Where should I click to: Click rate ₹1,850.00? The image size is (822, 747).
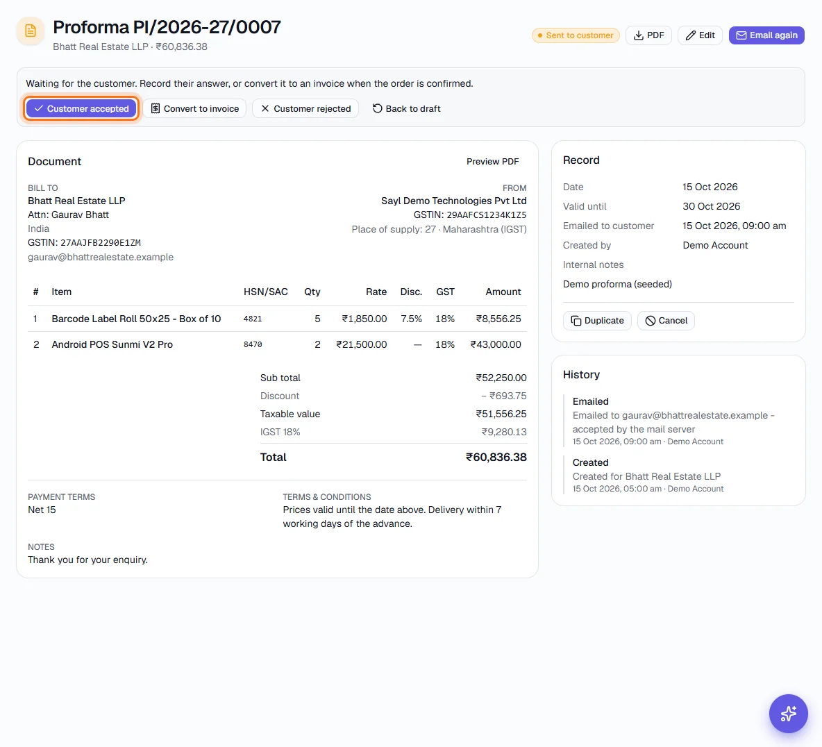364,319
